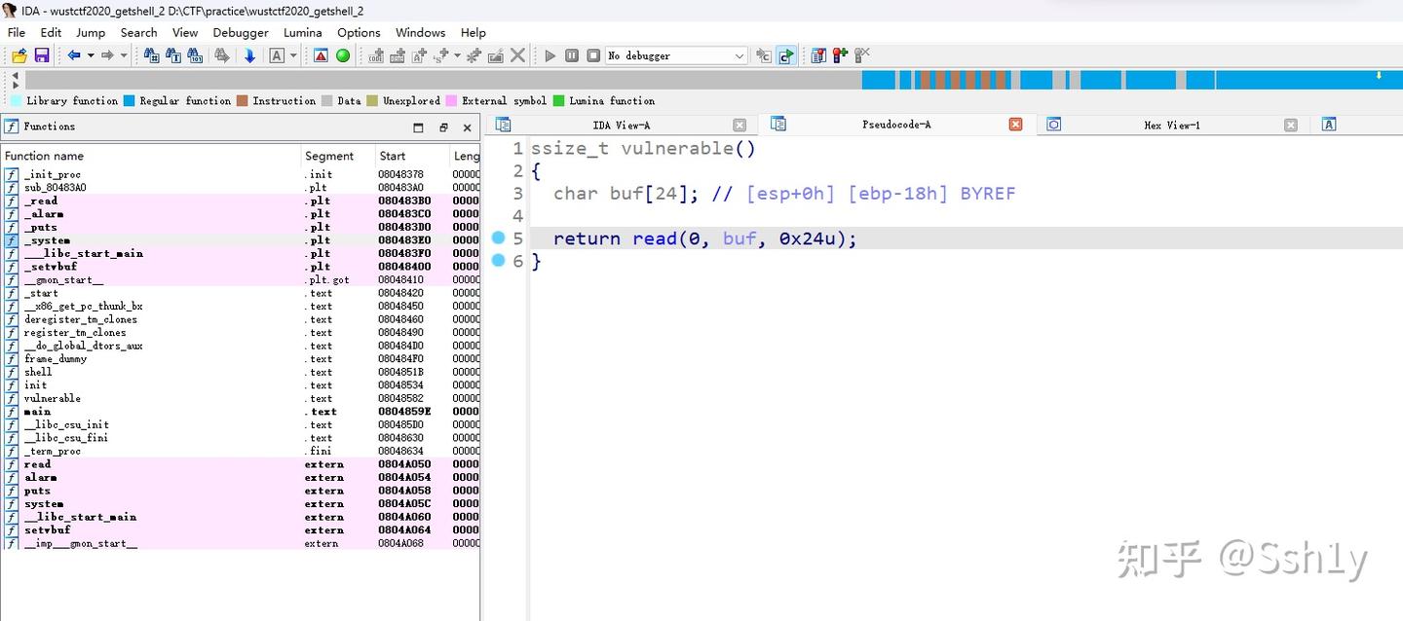Screen dimensions: 1403x621
Task: Click the gray C arrow icon left of the green one
Action: (x=764, y=55)
